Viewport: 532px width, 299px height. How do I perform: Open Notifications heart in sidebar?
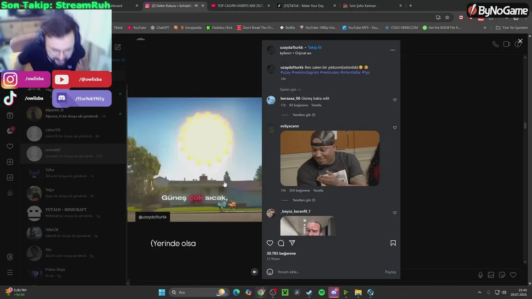pos(10,147)
